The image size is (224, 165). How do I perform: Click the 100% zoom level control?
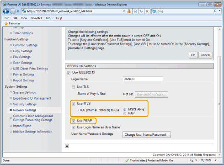206,160
